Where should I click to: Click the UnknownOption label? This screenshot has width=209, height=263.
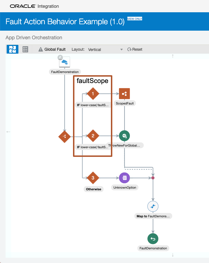pyautogui.click(x=125, y=187)
